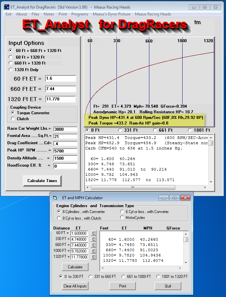Screen dimensions: 226x297
Task: Open the Notes menu
Action: [x=49, y=14]
